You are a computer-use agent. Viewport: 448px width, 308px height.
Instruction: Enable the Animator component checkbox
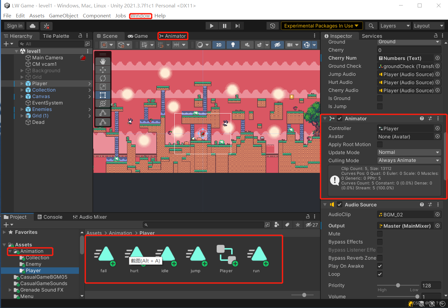[340, 119]
